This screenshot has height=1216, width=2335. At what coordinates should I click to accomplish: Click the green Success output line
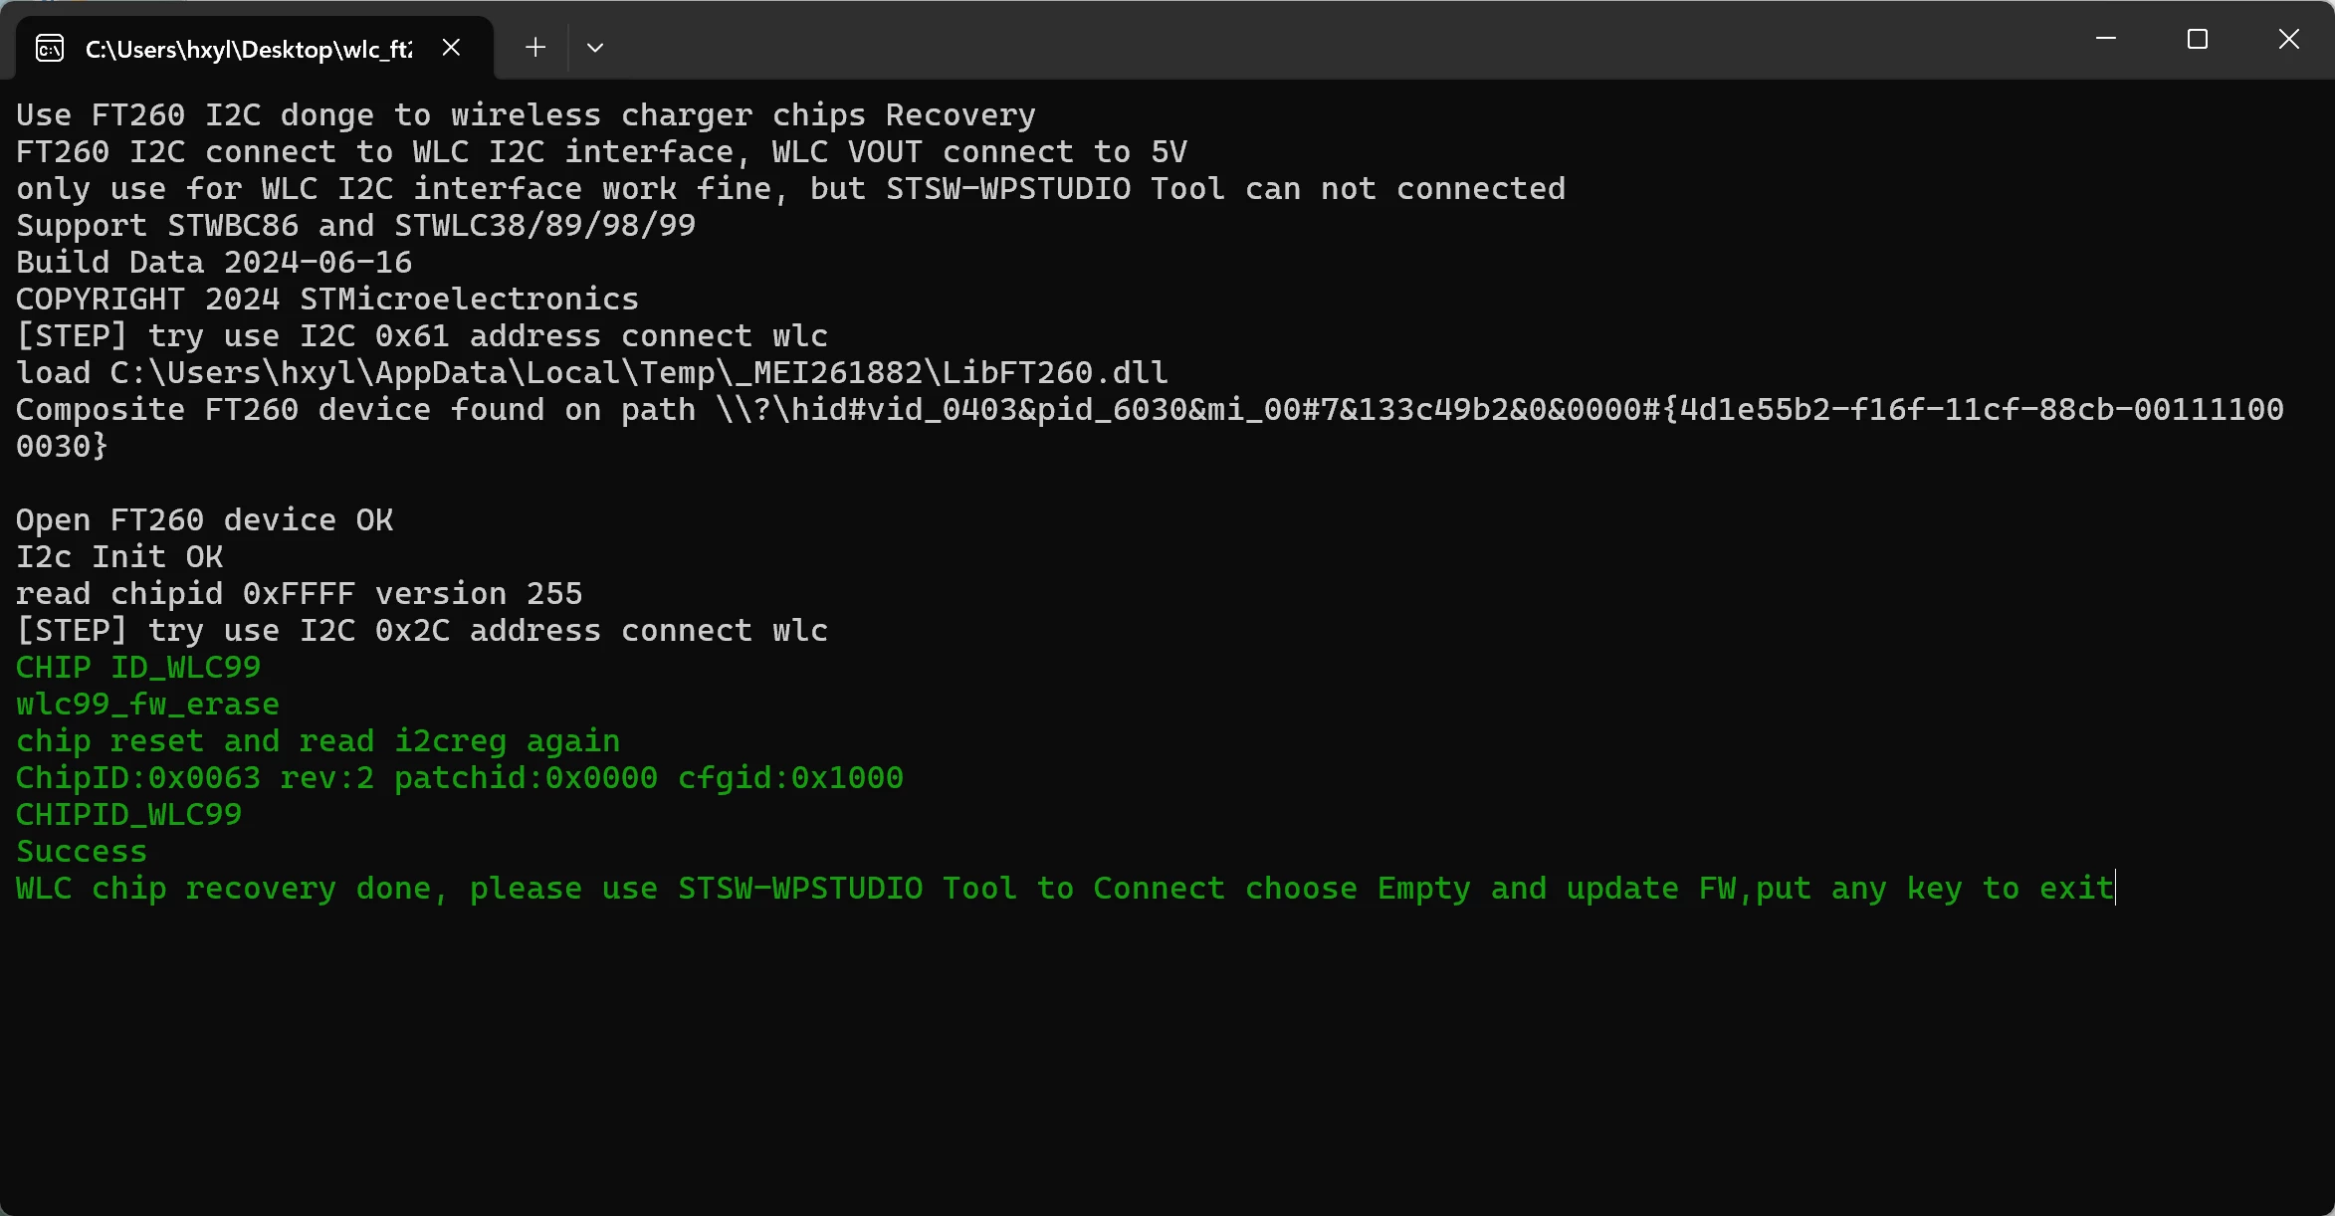[x=82, y=852]
